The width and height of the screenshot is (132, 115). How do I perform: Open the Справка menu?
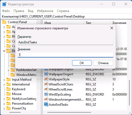pos(63,11)
